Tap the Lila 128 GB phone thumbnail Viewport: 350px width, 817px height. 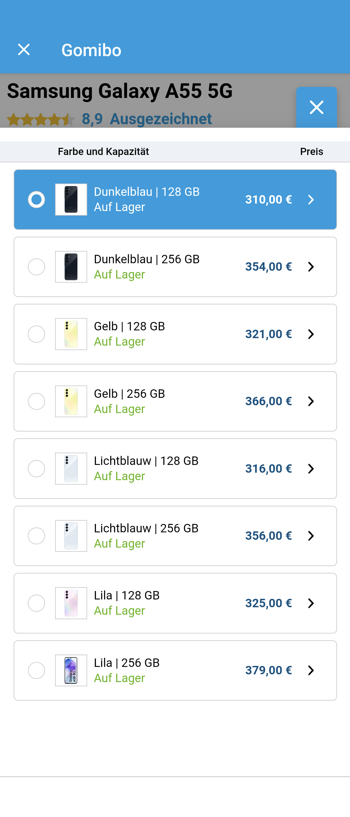pos(71,603)
